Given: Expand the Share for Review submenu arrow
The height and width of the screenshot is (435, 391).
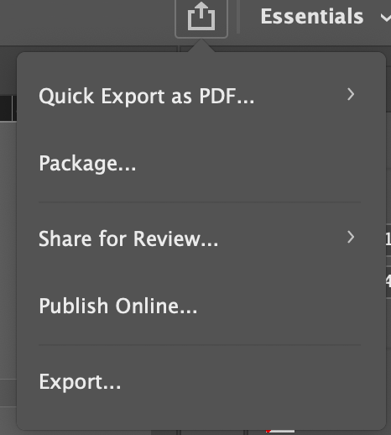Looking at the screenshot, I should coord(351,237).
